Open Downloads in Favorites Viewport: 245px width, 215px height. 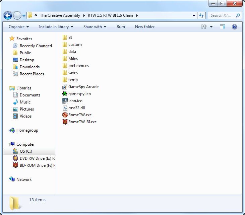(x=29, y=67)
